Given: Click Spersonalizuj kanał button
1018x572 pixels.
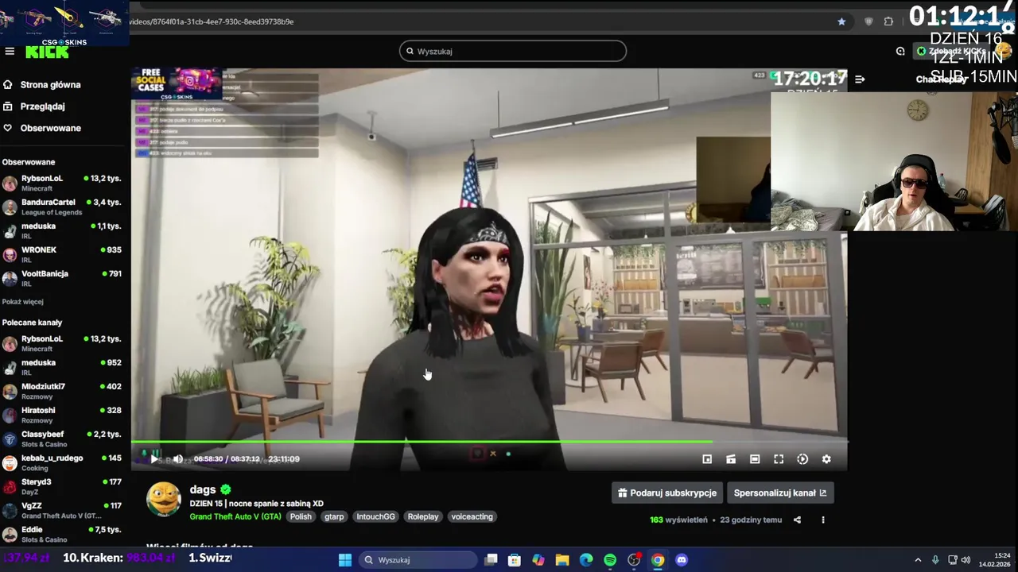Looking at the screenshot, I should point(780,493).
